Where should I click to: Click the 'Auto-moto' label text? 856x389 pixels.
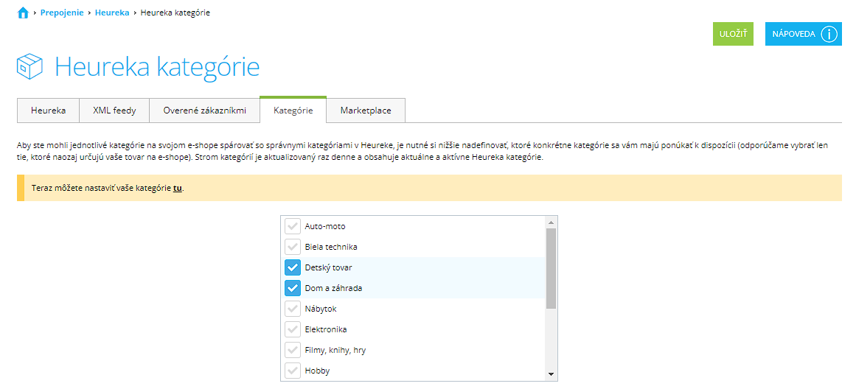pos(325,226)
